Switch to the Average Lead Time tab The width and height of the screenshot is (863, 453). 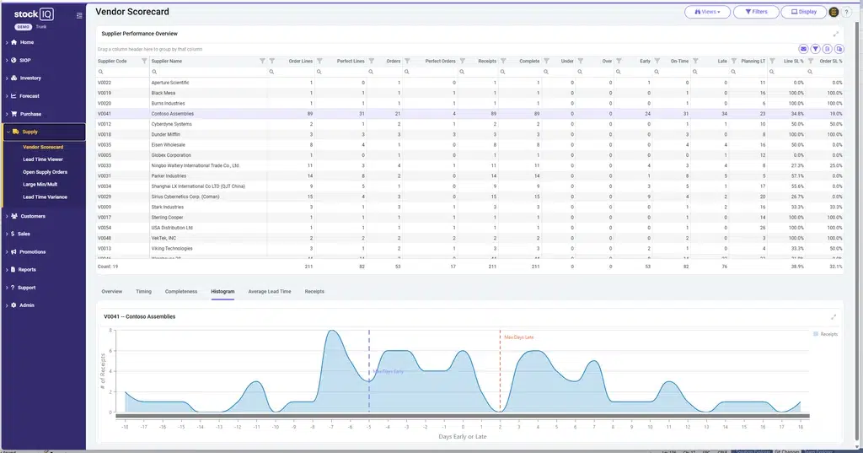(270, 292)
